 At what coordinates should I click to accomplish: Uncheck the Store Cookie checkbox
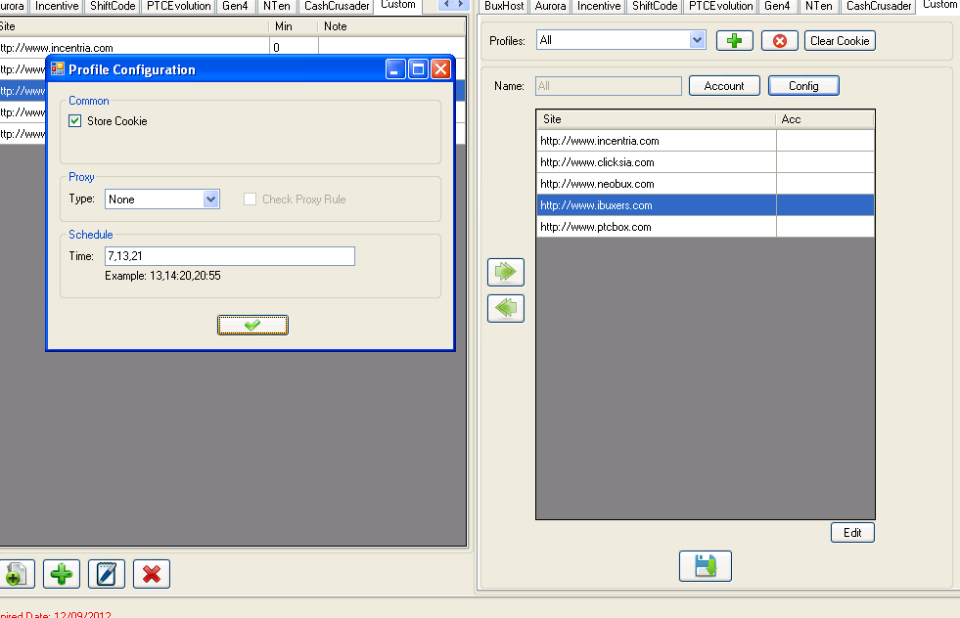click(x=74, y=121)
